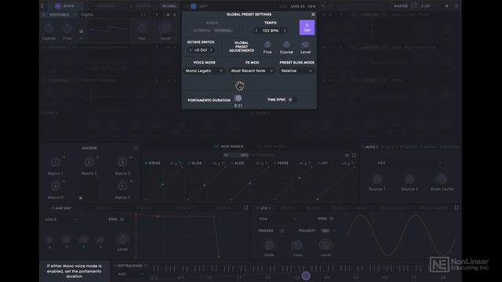Image resolution: width=502 pixels, height=282 pixels.
Task: Click the 103 BPM tempo value
Action: click(x=270, y=31)
